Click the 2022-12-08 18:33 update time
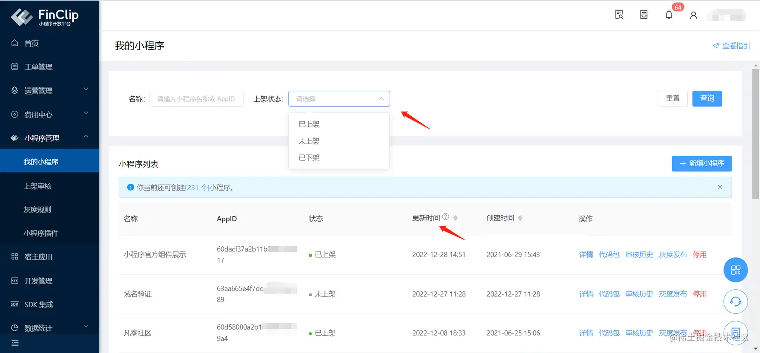This screenshot has width=760, height=353. click(439, 333)
